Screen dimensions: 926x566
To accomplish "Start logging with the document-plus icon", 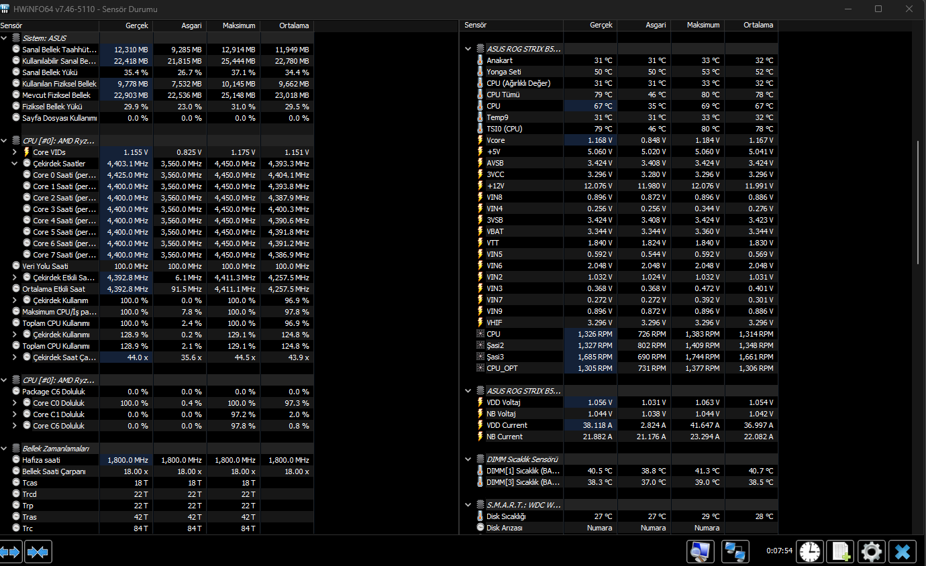I will coord(840,552).
